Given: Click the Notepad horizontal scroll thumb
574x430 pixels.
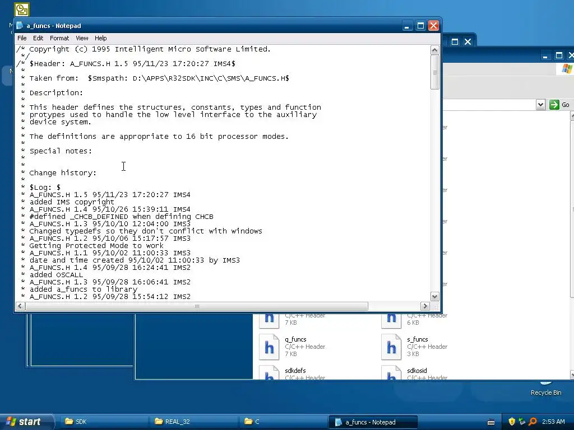Looking at the screenshot, I should coord(197,306).
